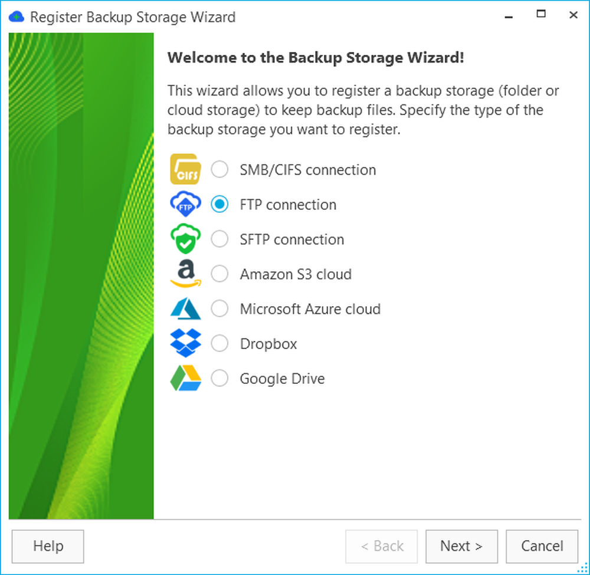Click the 'SMB/CIFS connection' label
Viewport: 590px width, 575px height.
308,170
